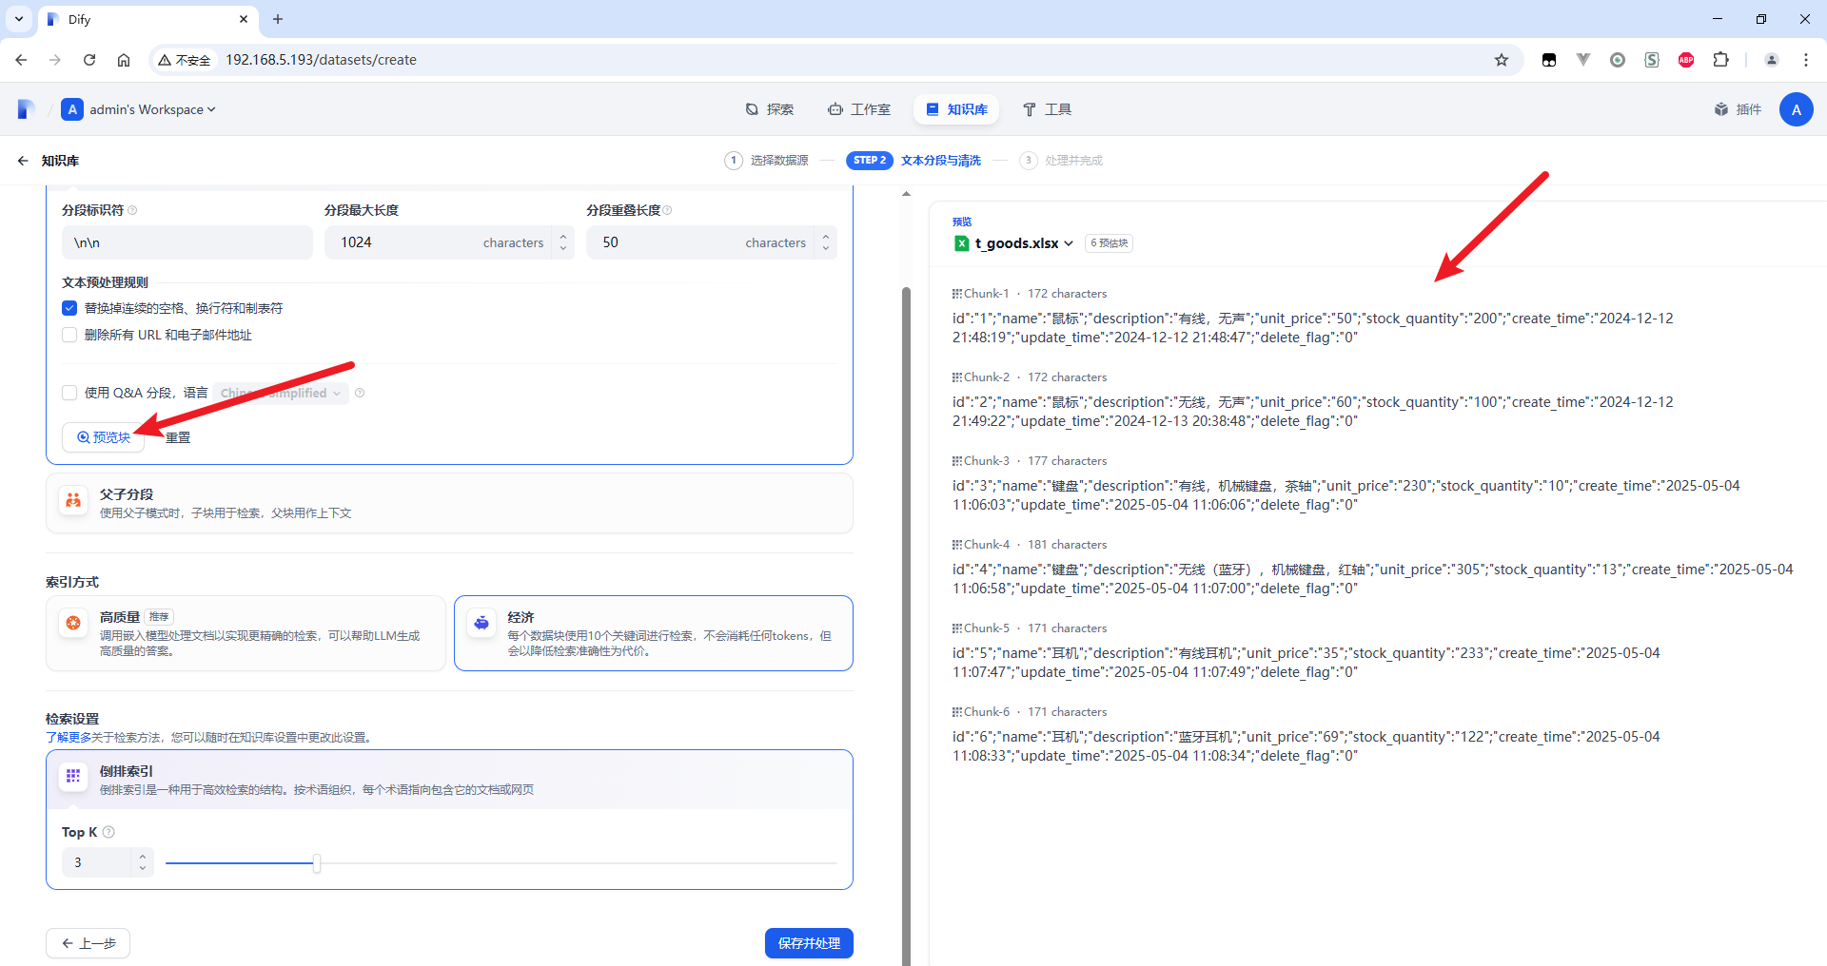Open the ABP extension icon
Screen dimensions: 1827x966
[1686, 60]
